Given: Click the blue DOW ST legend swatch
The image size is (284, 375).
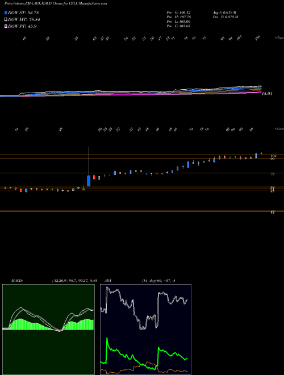Looking at the screenshot, I should [6, 13].
